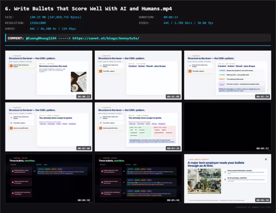Select the dark thumbnail timestamped 00:05:44
This screenshot has width=276, height=213.
point(138,179)
